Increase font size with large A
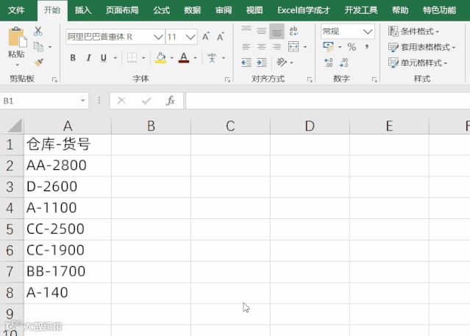This screenshot has width=470, height=336. coord(206,37)
